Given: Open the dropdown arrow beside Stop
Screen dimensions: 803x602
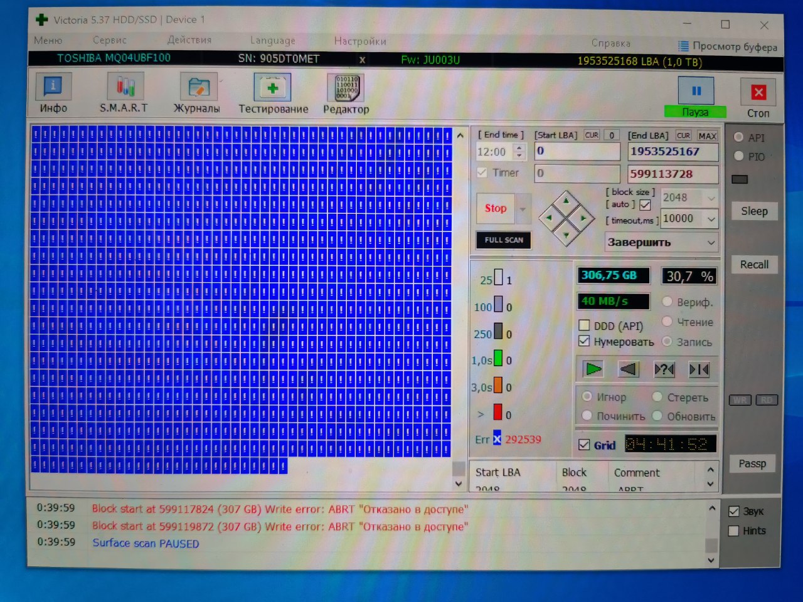Looking at the screenshot, I should [523, 209].
